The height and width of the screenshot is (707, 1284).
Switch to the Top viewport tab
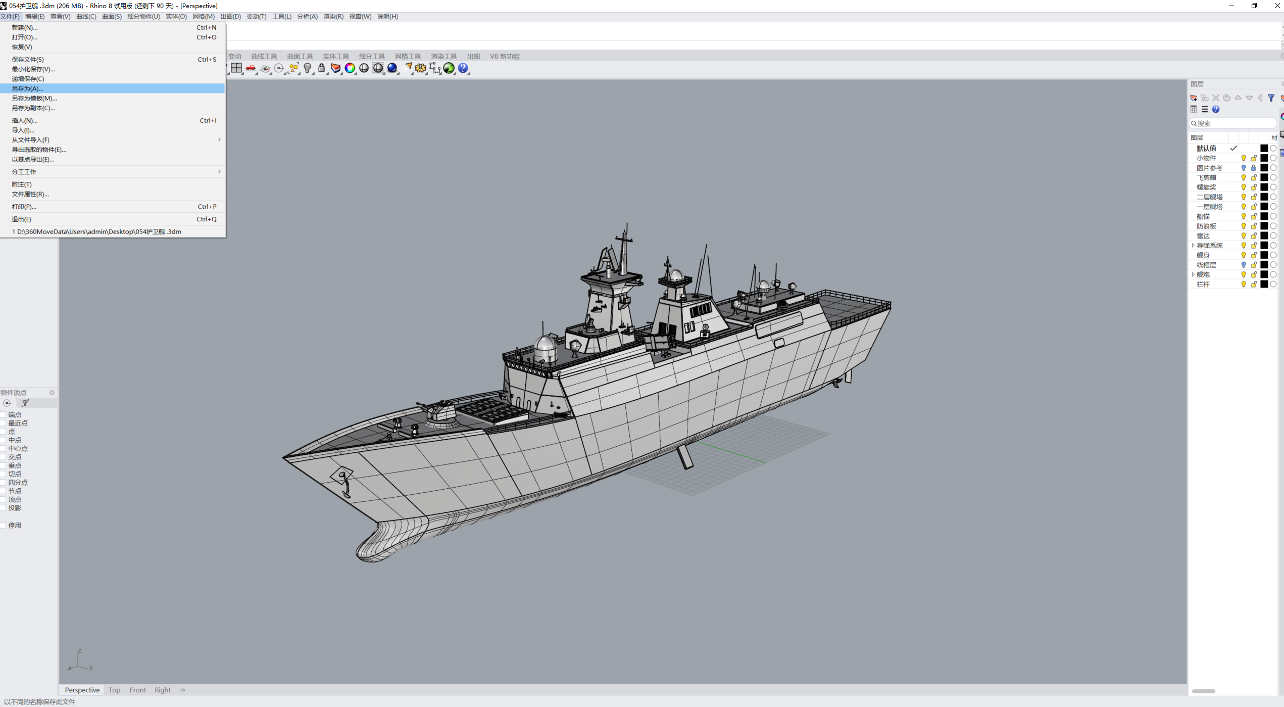pos(114,690)
